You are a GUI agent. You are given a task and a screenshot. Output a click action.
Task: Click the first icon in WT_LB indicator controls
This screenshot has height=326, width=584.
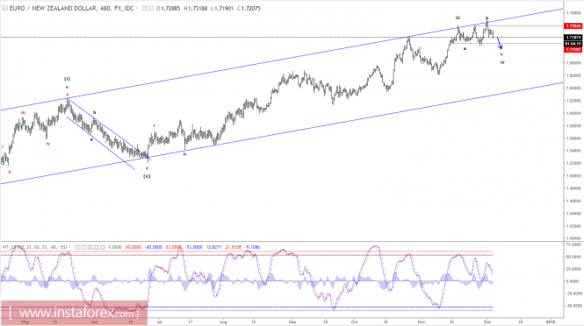coord(77,247)
